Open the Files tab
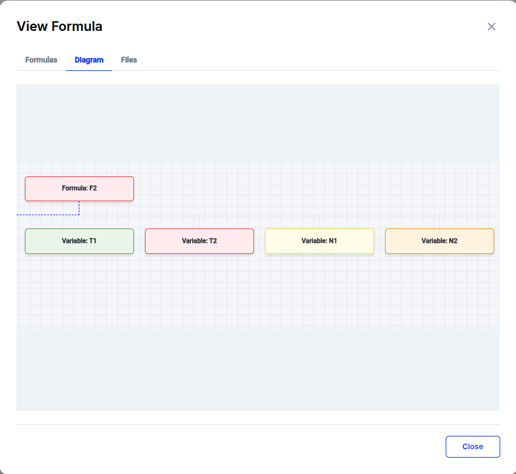The height and width of the screenshot is (474, 516). tap(129, 60)
